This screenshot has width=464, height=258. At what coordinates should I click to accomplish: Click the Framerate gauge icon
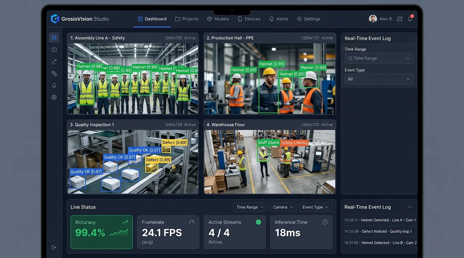(x=192, y=222)
